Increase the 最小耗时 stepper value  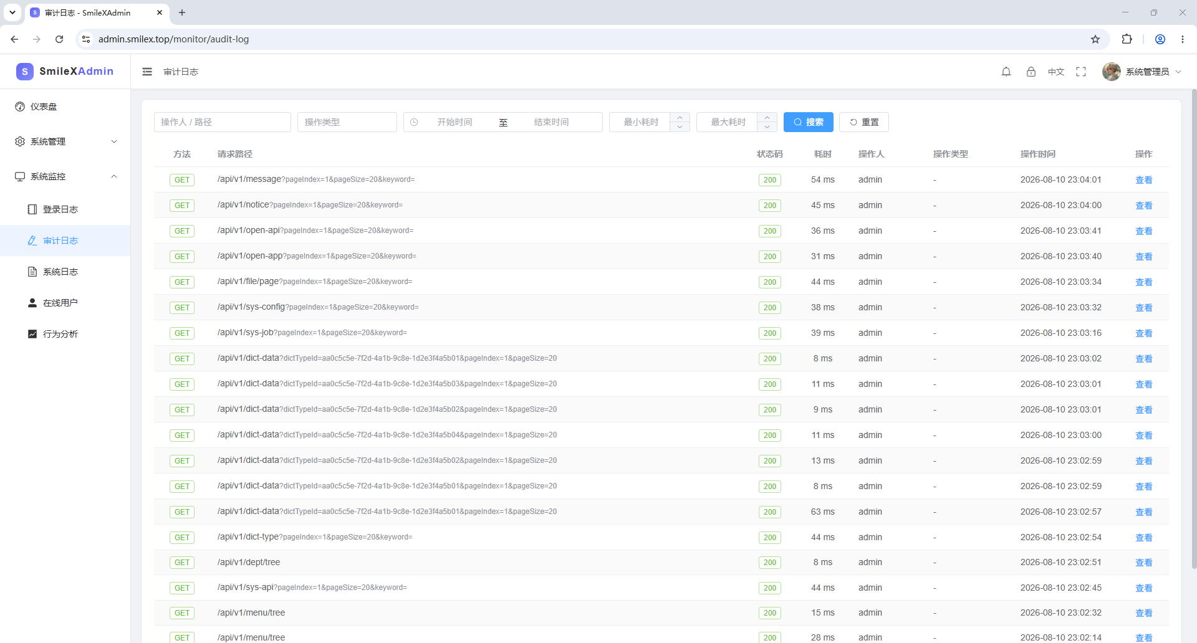point(680,117)
